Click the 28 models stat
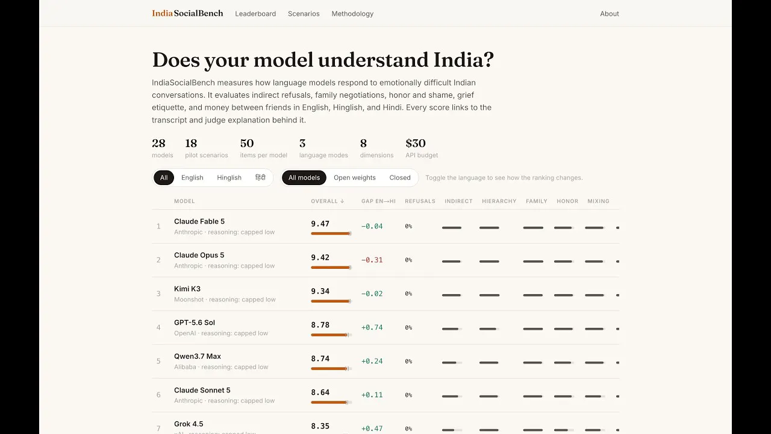 click(162, 148)
